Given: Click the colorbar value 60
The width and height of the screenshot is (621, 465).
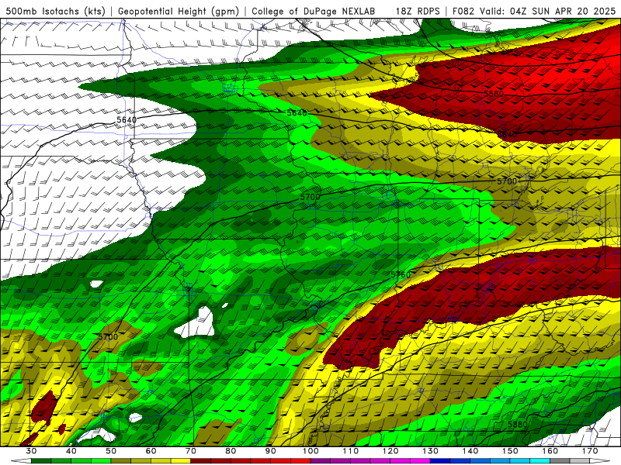Looking at the screenshot, I should [x=151, y=451].
